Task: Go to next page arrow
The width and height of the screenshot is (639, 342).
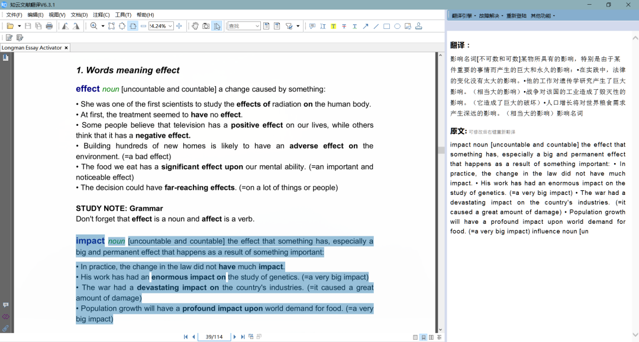Action: pos(235,337)
